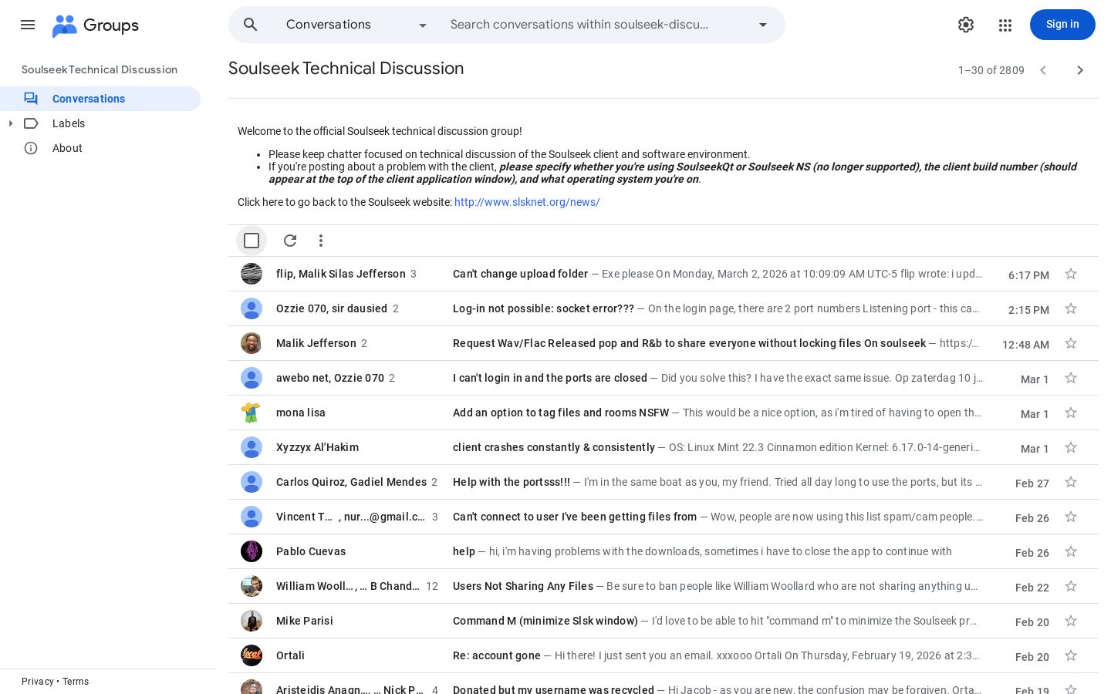Viewport: 1111px width, 694px height.
Task: Star the "Help with the portsss!!!" thread
Action: click(1071, 482)
